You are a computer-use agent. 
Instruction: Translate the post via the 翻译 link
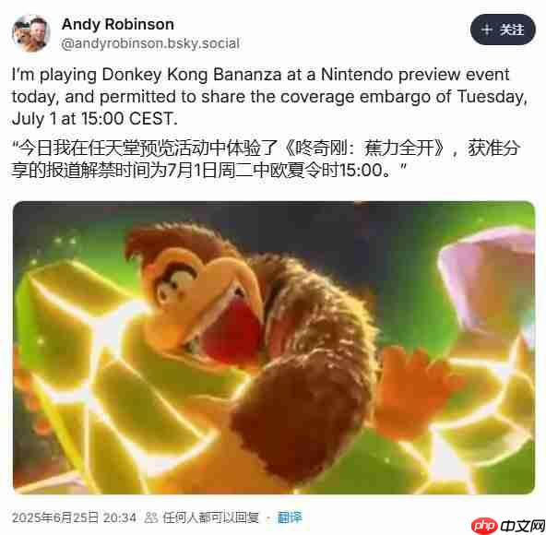pos(290,517)
